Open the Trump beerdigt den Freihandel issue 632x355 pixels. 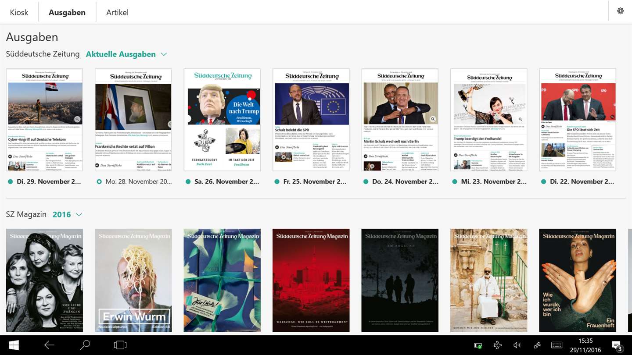coord(489,120)
